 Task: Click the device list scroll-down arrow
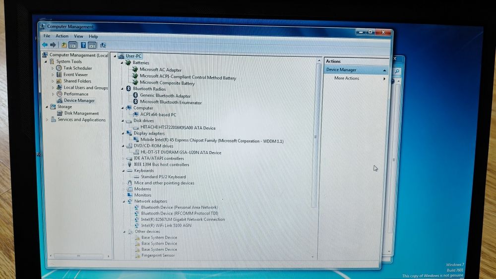click(312, 257)
